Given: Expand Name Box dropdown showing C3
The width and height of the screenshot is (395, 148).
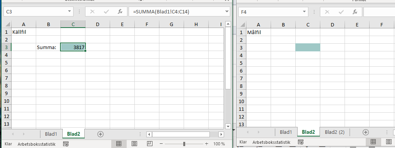Looking at the screenshot, I should point(69,12).
